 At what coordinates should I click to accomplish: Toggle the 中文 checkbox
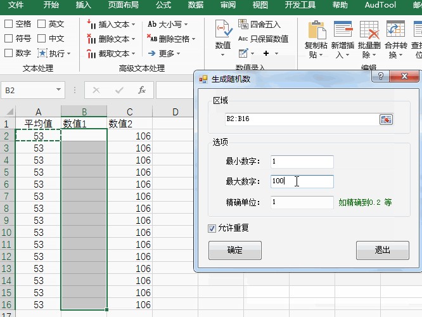[x=41, y=38]
